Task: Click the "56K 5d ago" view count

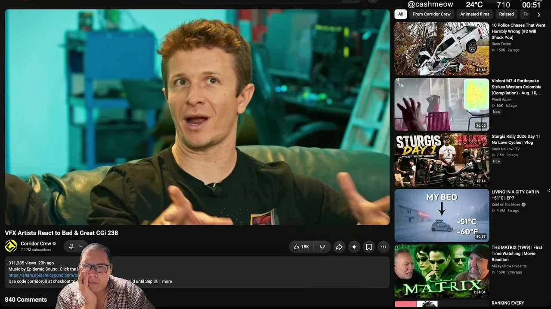Action: pos(505,106)
